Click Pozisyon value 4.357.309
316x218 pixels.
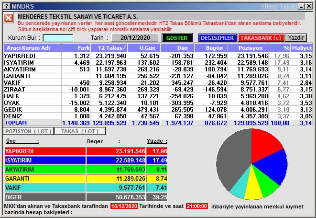[x=254, y=116]
